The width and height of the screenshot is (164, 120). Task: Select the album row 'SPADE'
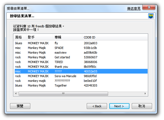(81, 48)
